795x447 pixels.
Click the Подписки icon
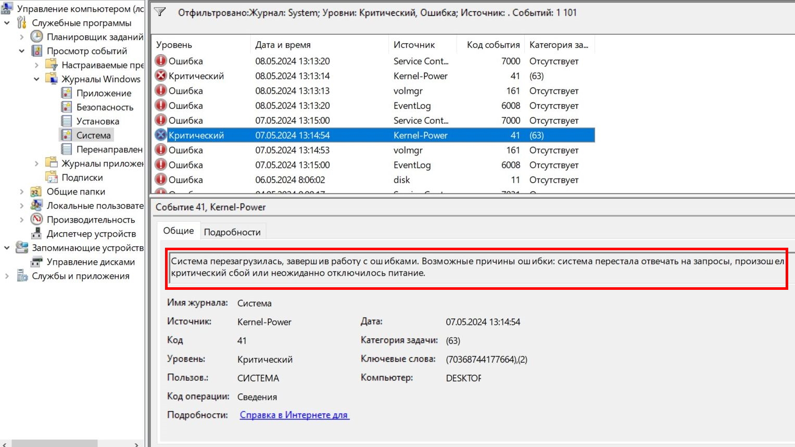pyautogui.click(x=51, y=177)
